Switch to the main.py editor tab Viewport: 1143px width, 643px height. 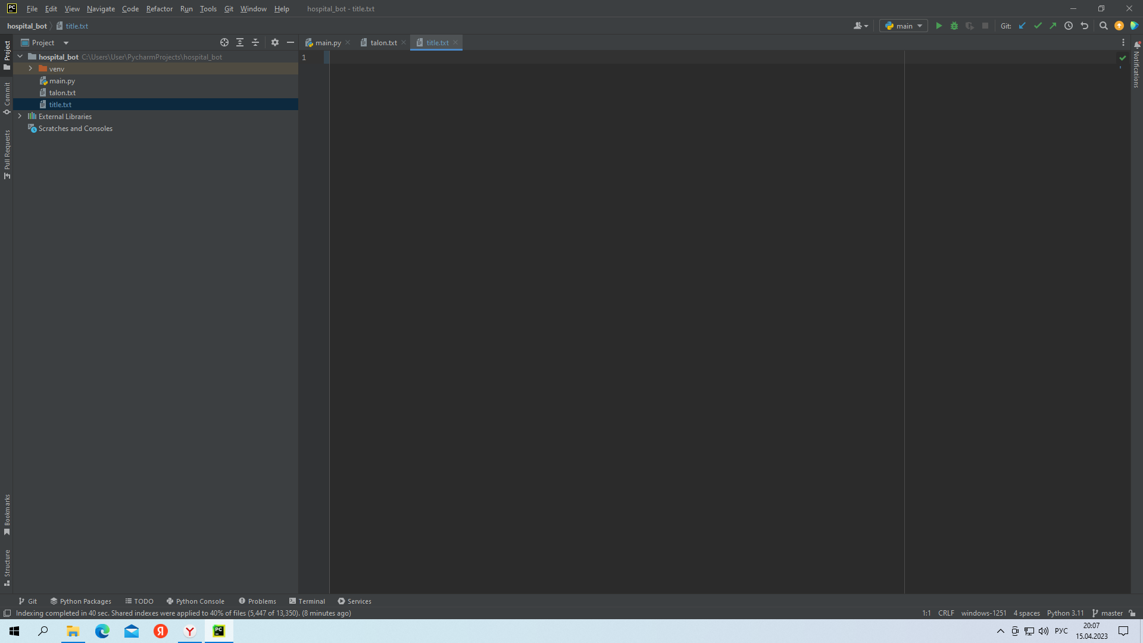tap(327, 42)
